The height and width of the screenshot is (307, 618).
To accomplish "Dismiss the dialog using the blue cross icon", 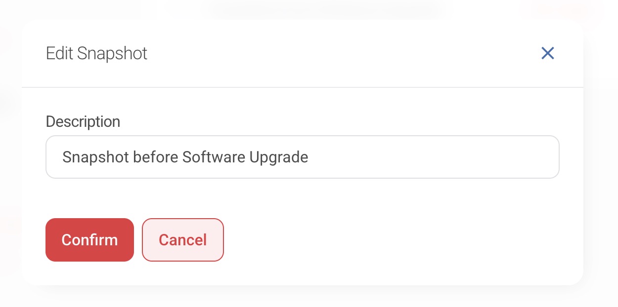I will [x=547, y=53].
